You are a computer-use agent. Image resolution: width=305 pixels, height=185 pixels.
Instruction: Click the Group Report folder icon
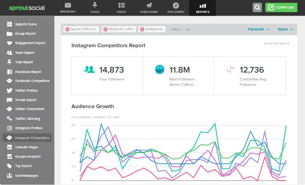point(9,34)
